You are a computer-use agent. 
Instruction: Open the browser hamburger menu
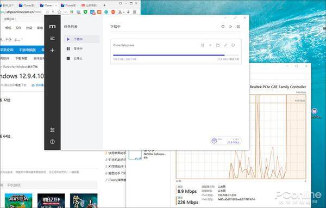click(135, 12)
